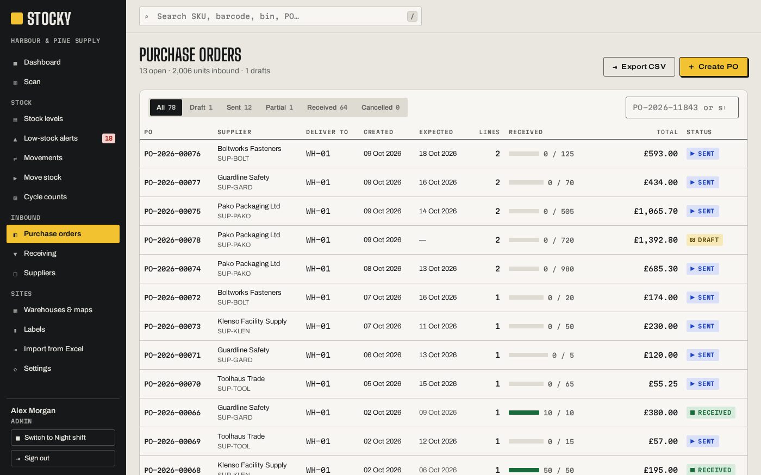The width and height of the screenshot is (761, 475).
Task: Click the Stocky yellow logo square
Action: [17, 18]
